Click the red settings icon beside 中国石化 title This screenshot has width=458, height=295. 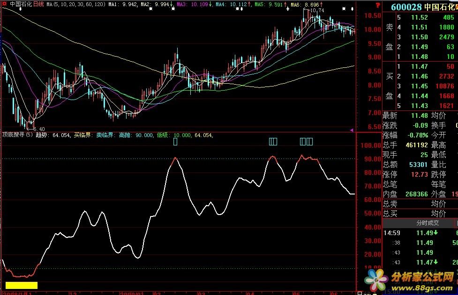5,4
